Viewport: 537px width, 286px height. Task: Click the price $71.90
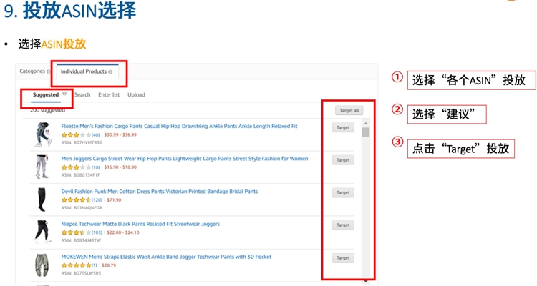114,200
